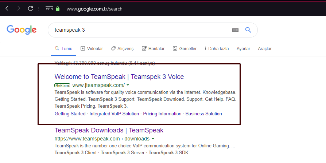Expand the Daha fazla menu
Image resolution: width=326 pixels, height=163 pixels.
(217, 49)
